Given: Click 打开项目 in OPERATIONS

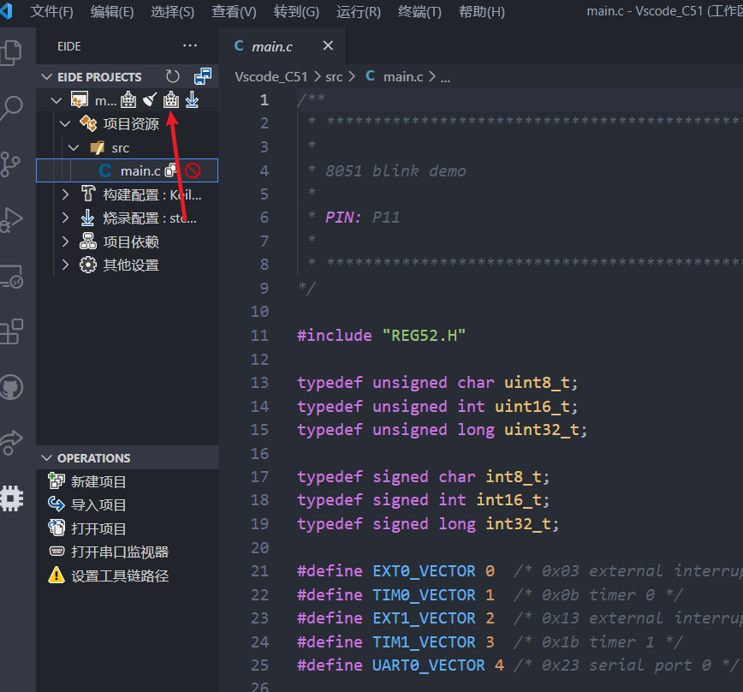Looking at the screenshot, I should (98, 528).
